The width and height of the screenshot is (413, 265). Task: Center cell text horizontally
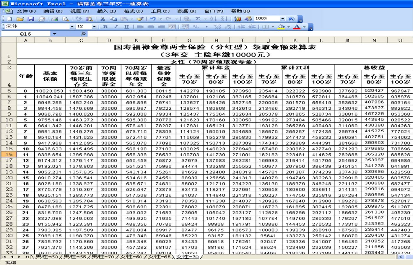point(151,27)
